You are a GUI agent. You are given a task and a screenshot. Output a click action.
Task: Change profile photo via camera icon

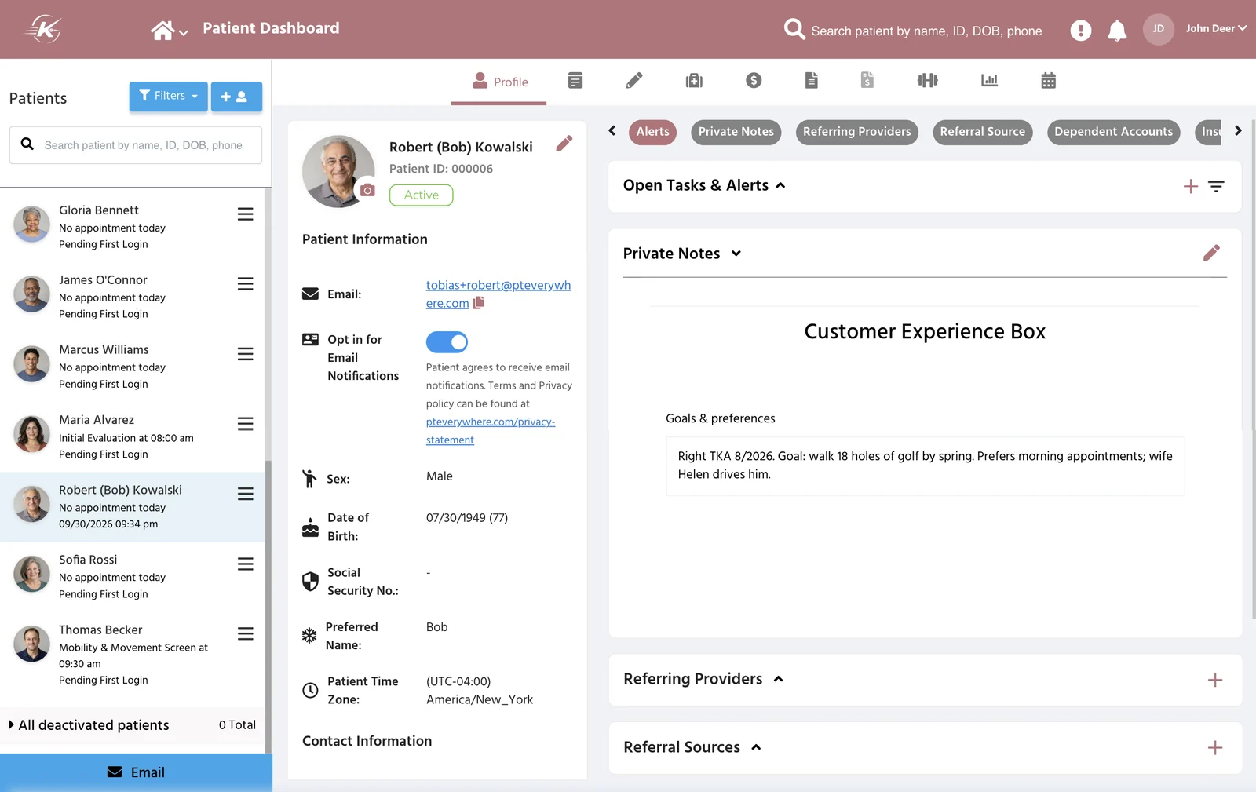367,190
